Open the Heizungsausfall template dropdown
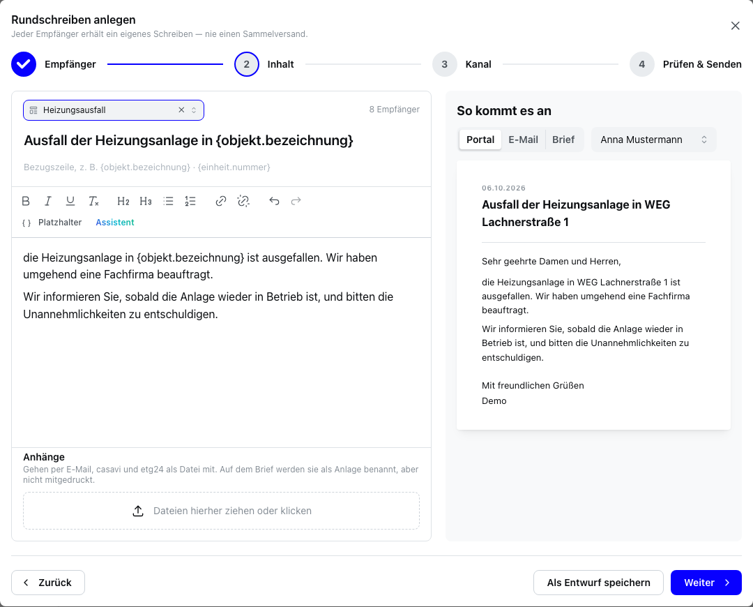Screen dimensions: 753x607 pos(114,110)
